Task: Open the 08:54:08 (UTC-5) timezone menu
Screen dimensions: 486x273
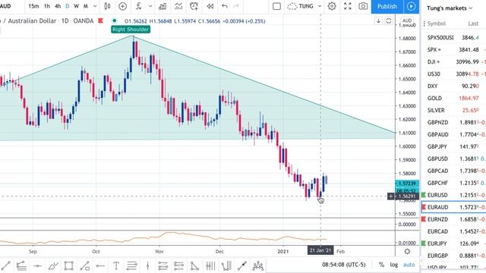Action: coord(344,265)
